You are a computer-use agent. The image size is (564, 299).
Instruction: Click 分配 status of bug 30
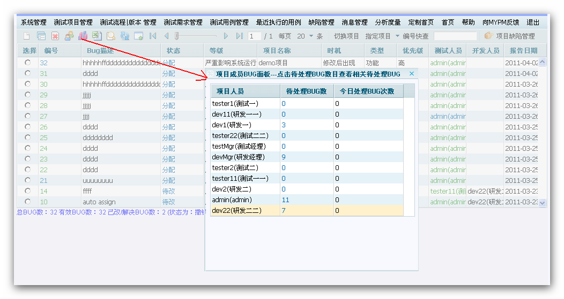(x=168, y=85)
